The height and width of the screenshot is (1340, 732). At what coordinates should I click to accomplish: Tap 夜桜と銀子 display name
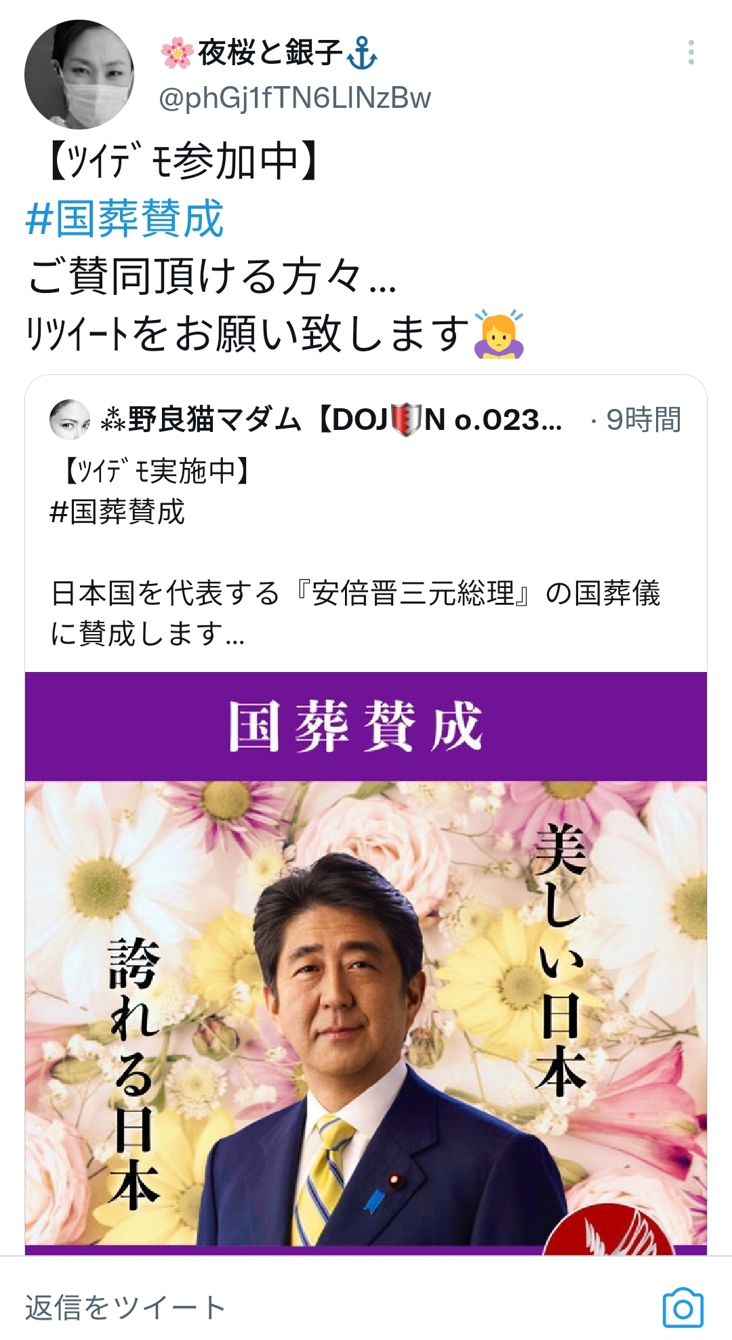tap(269, 52)
